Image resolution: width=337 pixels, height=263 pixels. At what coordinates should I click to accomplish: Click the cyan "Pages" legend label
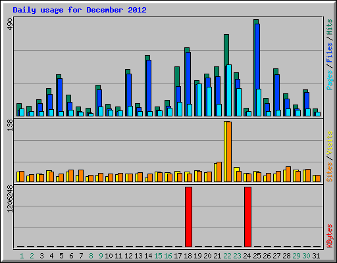click(x=329, y=80)
